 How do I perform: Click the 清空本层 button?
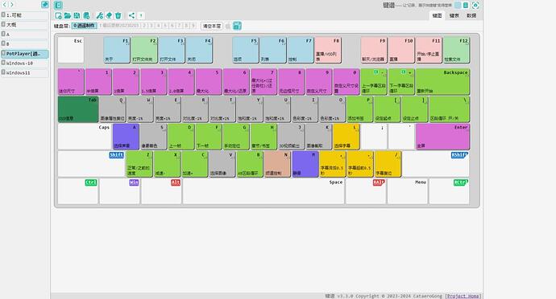point(212,27)
